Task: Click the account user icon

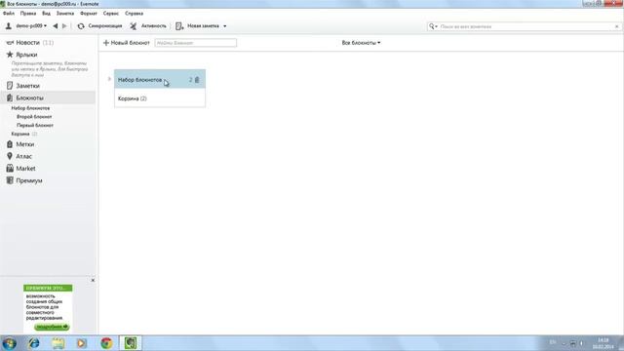Action: (x=9, y=26)
